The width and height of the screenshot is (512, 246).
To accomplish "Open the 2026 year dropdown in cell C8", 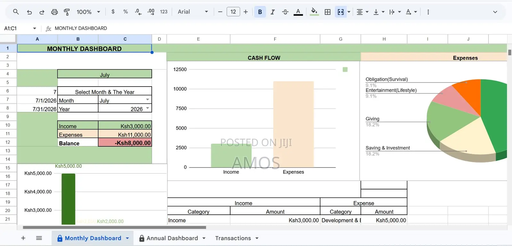I will click(148, 108).
